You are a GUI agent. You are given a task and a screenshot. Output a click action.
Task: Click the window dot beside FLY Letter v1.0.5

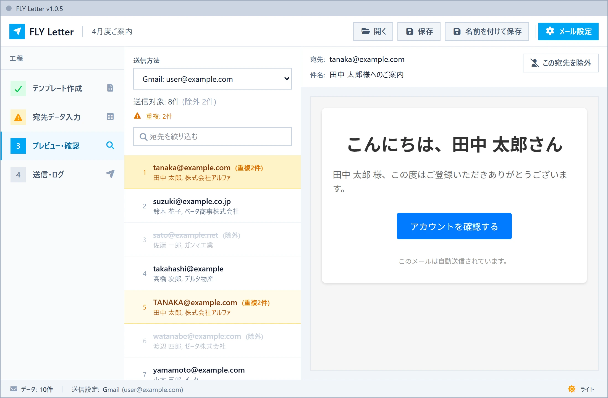click(x=9, y=9)
